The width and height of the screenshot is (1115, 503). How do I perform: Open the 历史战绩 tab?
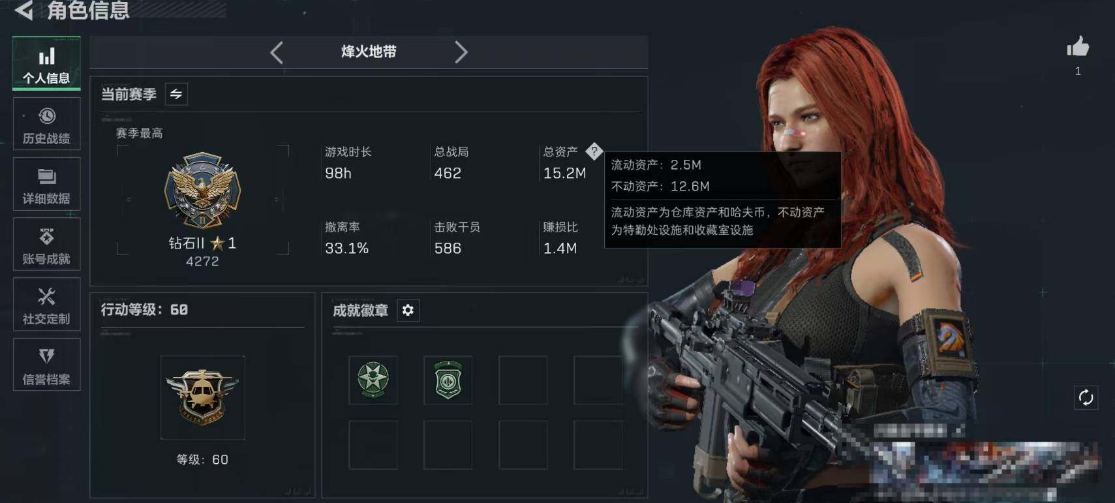pyautogui.click(x=46, y=124)
